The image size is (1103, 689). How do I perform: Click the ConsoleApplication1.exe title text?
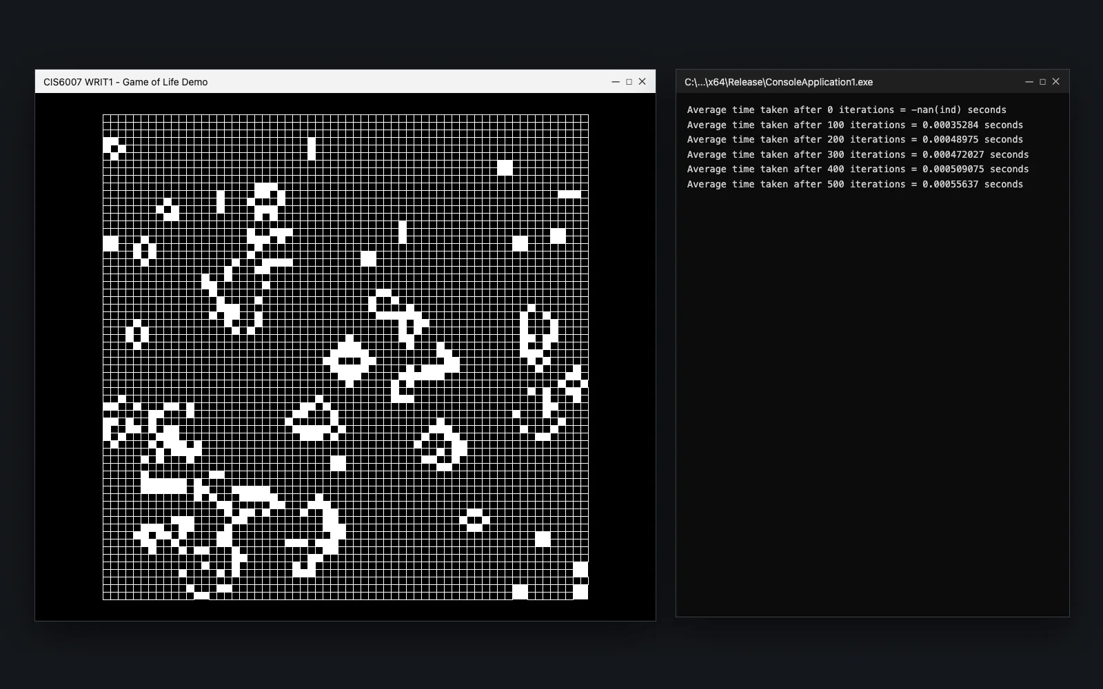(x=778, y=82)
